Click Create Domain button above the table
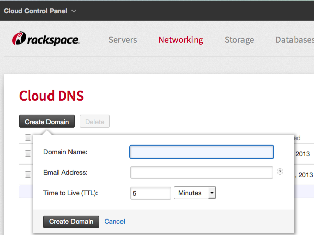 pyautogui.click(x=47, y=122)
